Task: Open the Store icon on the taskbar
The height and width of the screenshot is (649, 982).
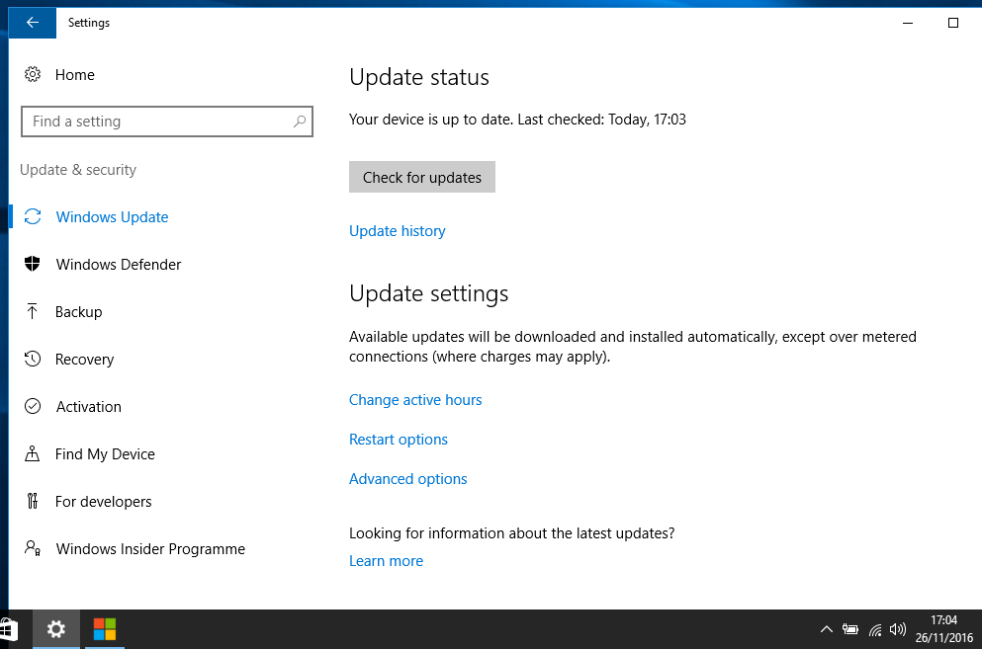Action: coord(9,629)
